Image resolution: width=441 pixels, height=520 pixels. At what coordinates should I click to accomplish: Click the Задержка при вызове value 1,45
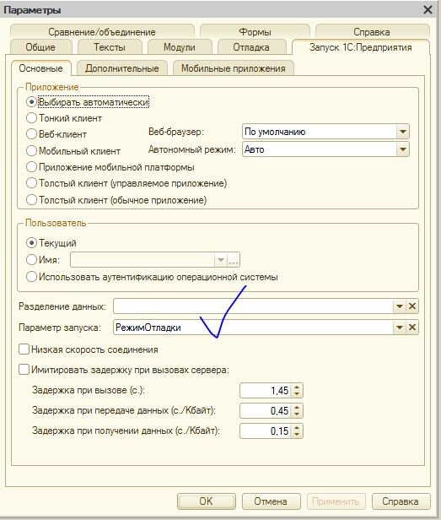tap(266, 390)
